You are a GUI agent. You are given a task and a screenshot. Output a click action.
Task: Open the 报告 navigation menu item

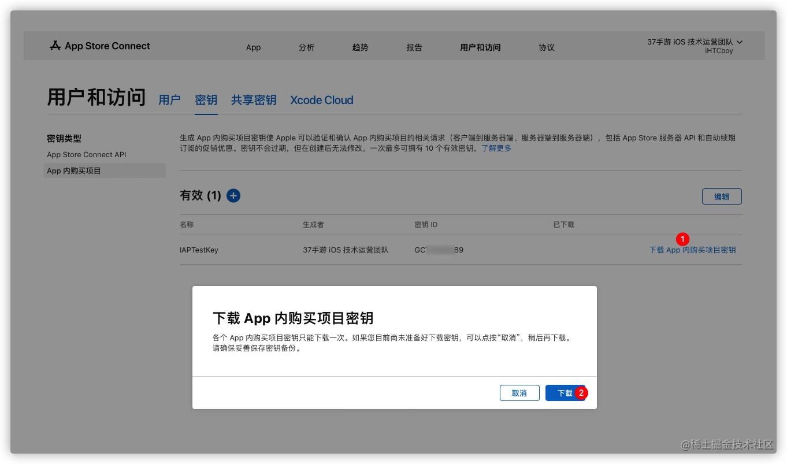(414, 47)
